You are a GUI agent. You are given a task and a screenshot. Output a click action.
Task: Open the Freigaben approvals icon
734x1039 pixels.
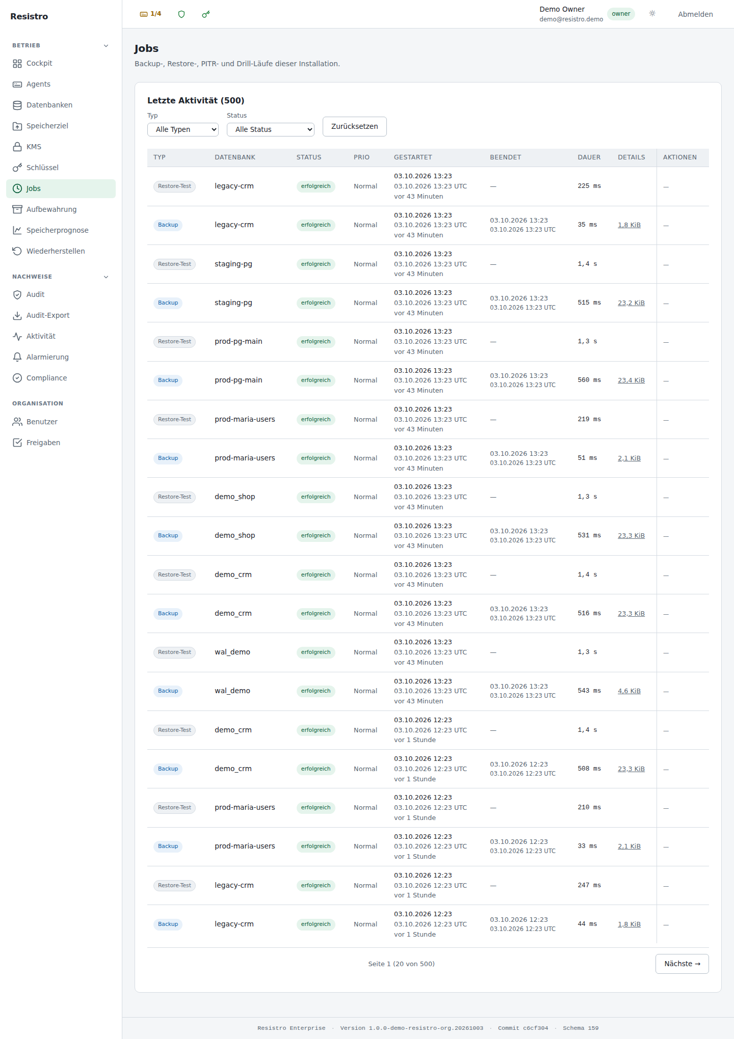[x=17, y=443]
